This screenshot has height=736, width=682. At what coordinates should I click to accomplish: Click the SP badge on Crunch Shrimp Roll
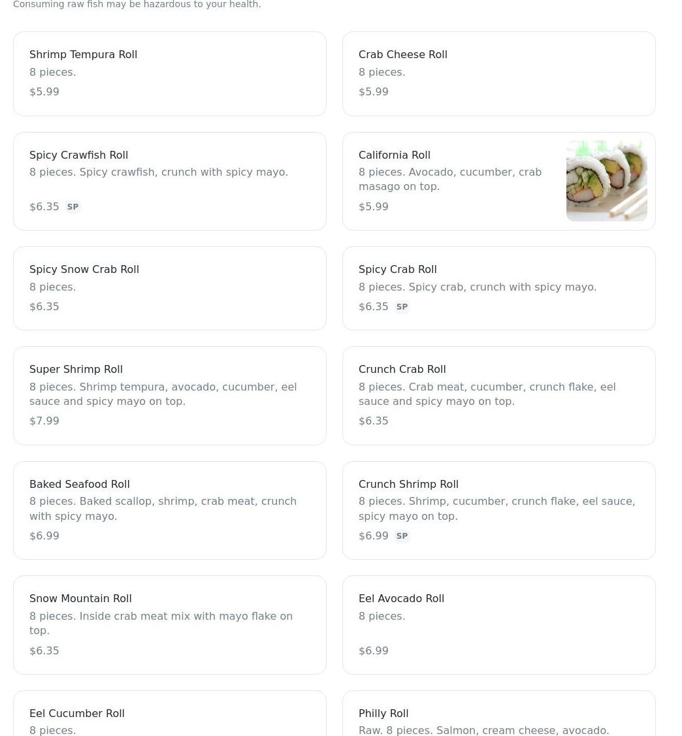click(x=402, y=536)
